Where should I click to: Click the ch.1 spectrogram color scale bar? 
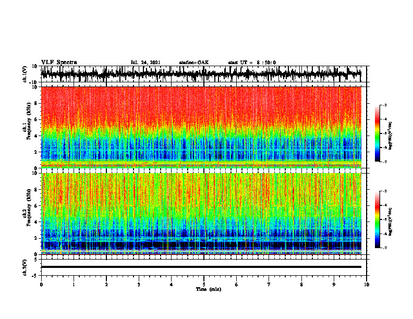point(378,133)
